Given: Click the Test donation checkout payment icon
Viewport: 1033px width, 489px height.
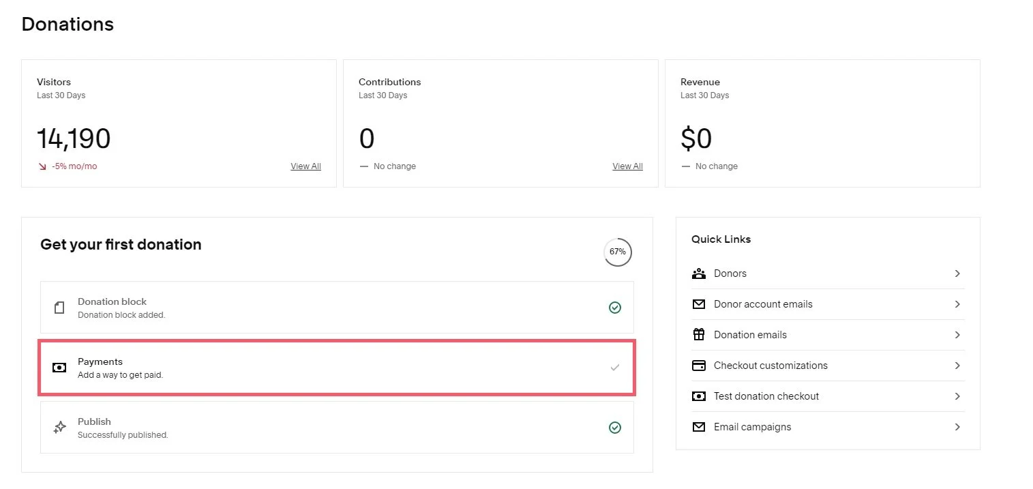Looking at the screenshot, I should click(698, 396).
